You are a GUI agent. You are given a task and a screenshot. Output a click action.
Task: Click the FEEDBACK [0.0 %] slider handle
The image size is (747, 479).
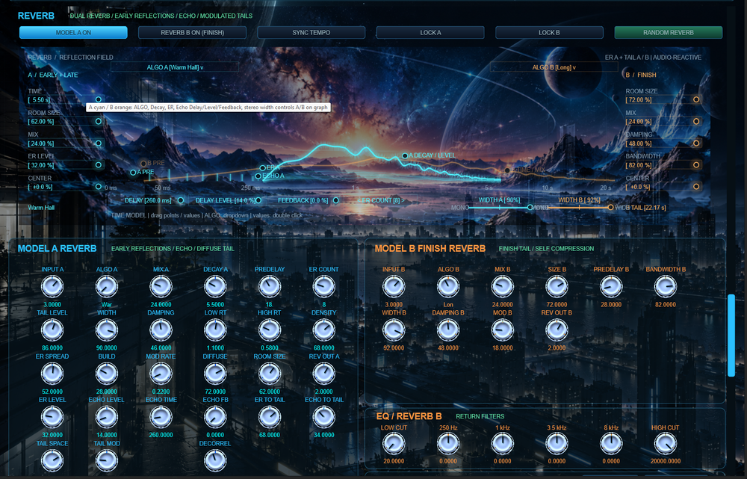coord(336,201)
